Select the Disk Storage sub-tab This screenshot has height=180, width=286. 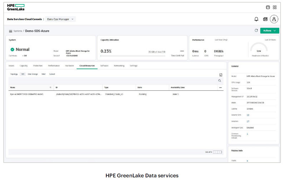point(33,74)
